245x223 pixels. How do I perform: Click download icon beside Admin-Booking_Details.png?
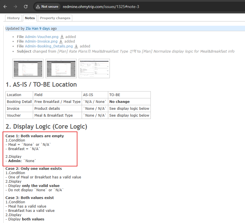[76, 46]
